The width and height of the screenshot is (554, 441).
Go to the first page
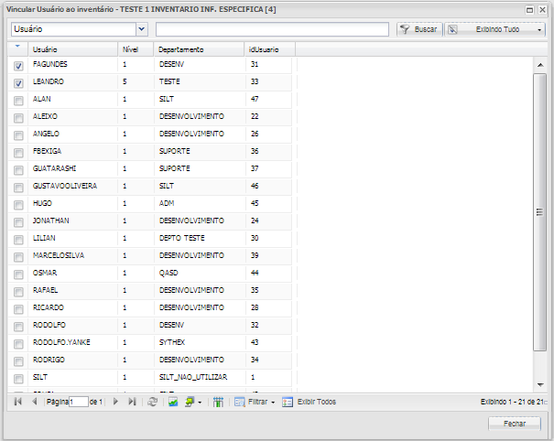17,402
